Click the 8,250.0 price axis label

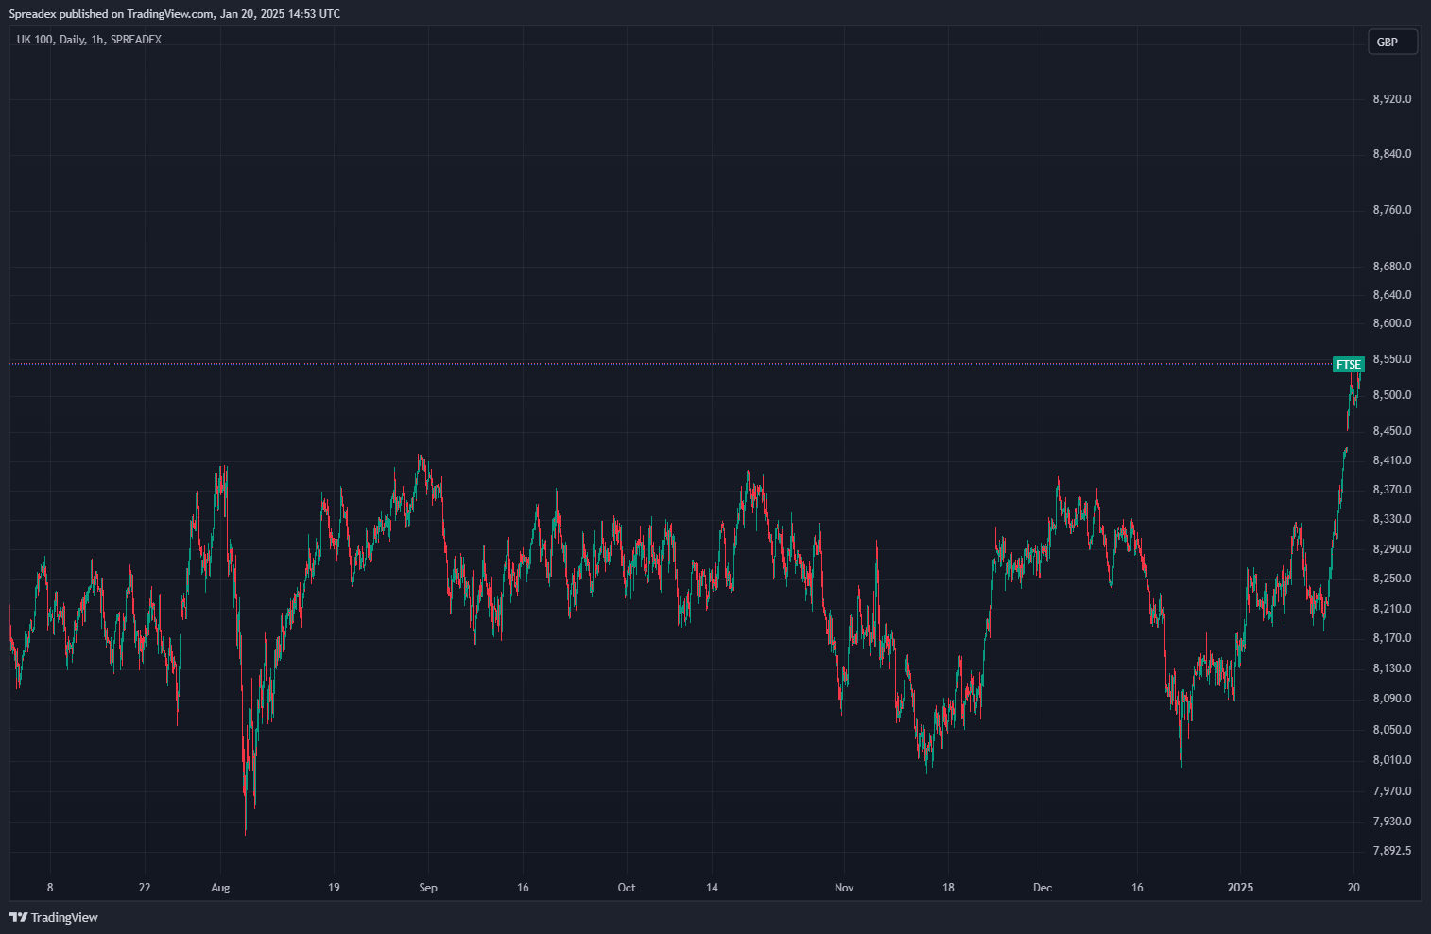pos(1392,579)
